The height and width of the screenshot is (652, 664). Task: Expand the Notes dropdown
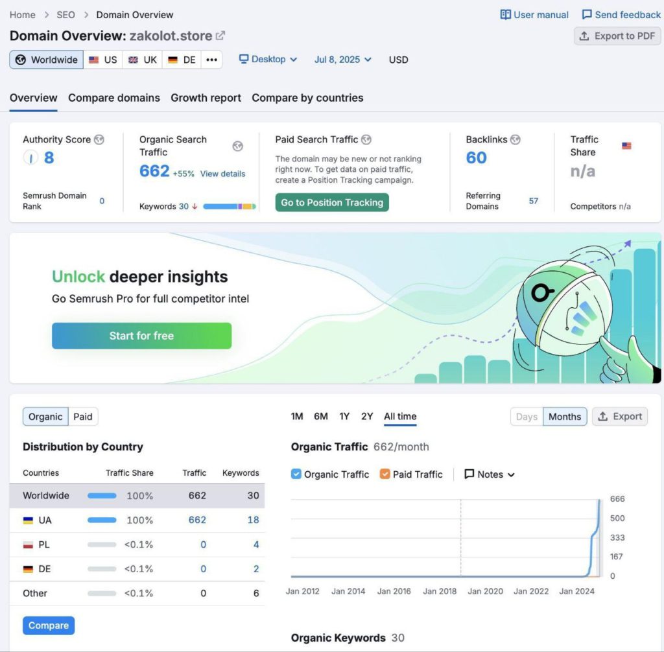coord(490,474)
